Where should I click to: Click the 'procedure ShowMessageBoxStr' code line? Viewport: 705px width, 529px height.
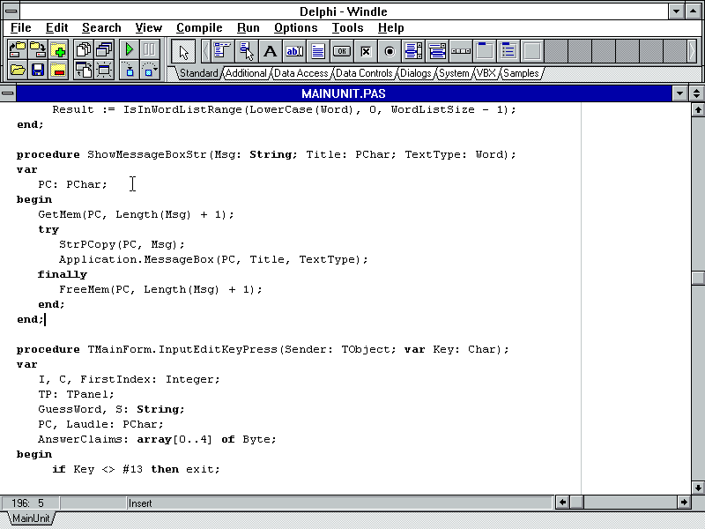266,155
